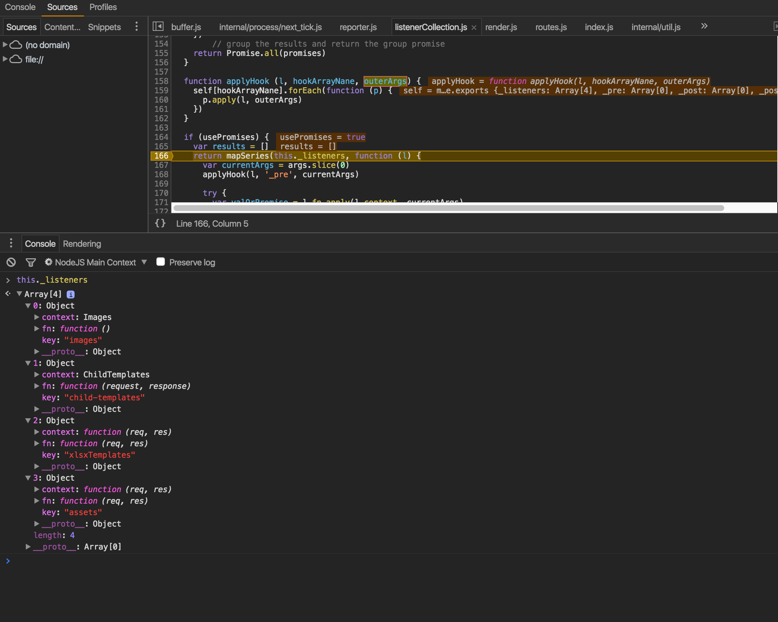Expand the file:// tree node

(5, 59)
